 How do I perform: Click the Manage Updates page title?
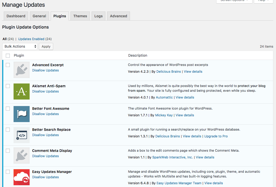click(x=23, y=5)
